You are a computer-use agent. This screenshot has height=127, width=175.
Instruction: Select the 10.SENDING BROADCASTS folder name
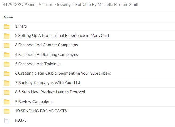(x=41, y=111)
